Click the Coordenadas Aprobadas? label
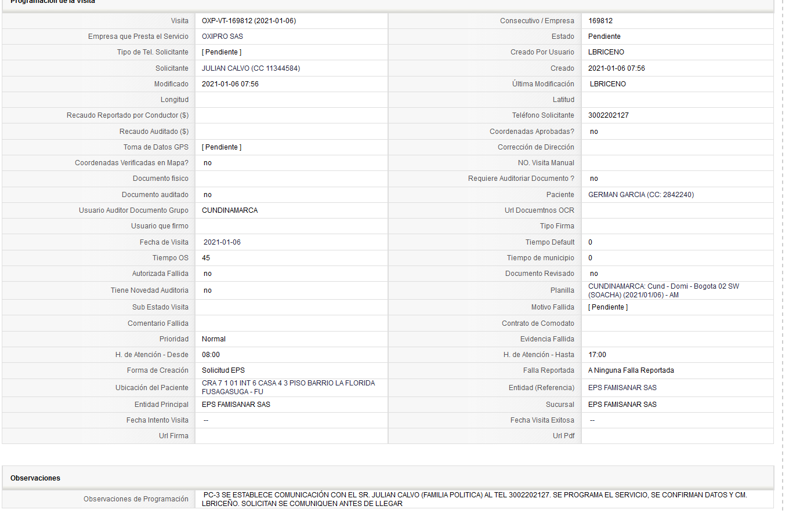The image size is (789, 513). [532, 132]
